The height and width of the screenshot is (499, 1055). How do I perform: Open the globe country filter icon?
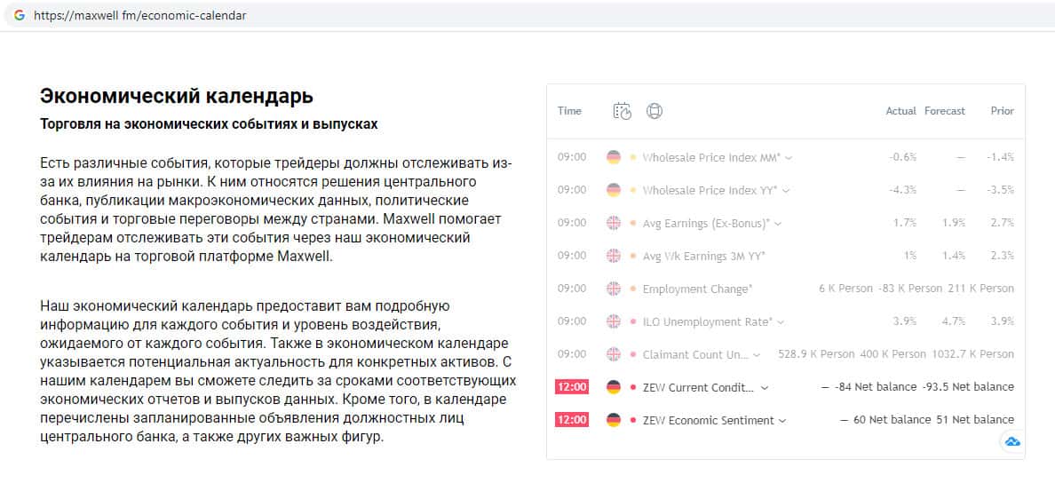tap(654, 111)
